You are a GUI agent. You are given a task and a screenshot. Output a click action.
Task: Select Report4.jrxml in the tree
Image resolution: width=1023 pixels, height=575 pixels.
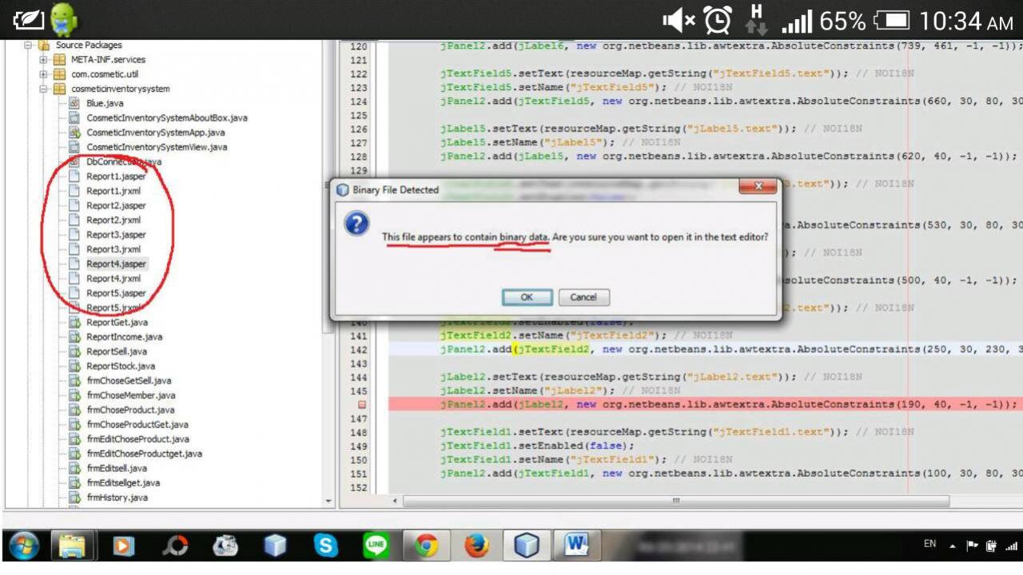click(x=113, y=278)
